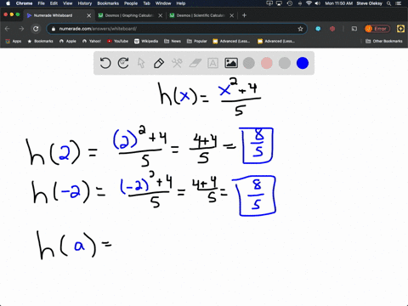Image resolution: width=408 pixels, height=306 pixels.
Task: Open the YouTube bookmark
Action: click(117, 41)
